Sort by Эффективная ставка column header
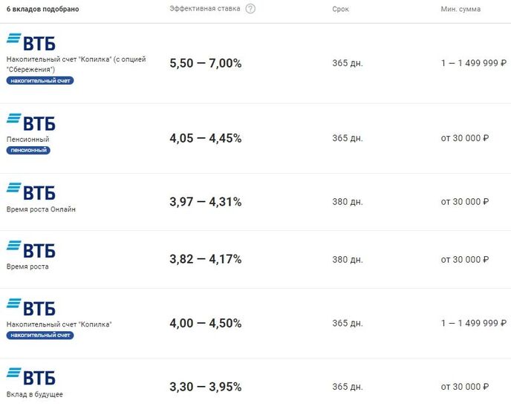This screenshot has width=511, height=412. pyautogui.click(x=205, y=9)
